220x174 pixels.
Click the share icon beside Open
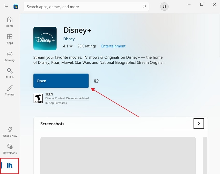(96, 81)
